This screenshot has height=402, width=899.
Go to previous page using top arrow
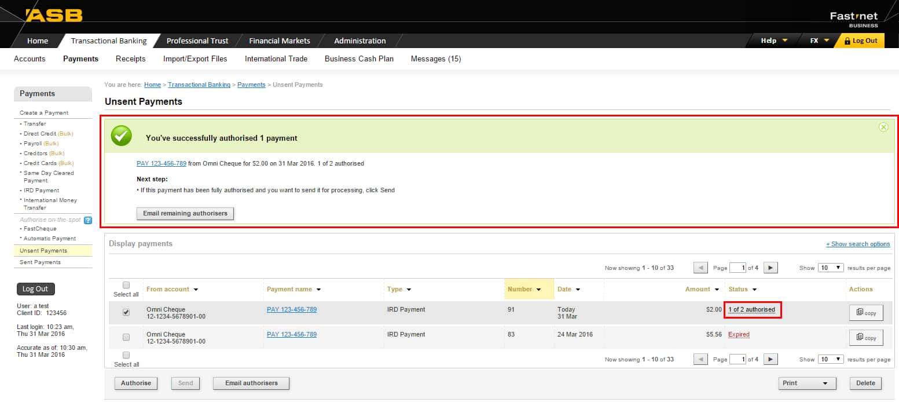[x=700, y=268]
